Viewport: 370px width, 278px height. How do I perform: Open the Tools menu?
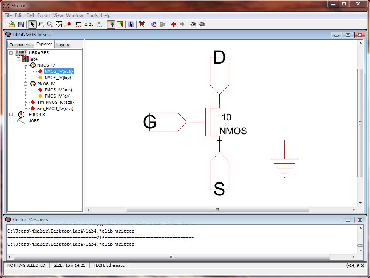pyautogui.click(x=92, y=15)
